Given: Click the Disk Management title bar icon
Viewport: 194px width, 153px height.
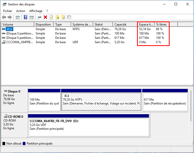Looking at the screenshot, I should [x=4, y=4].
